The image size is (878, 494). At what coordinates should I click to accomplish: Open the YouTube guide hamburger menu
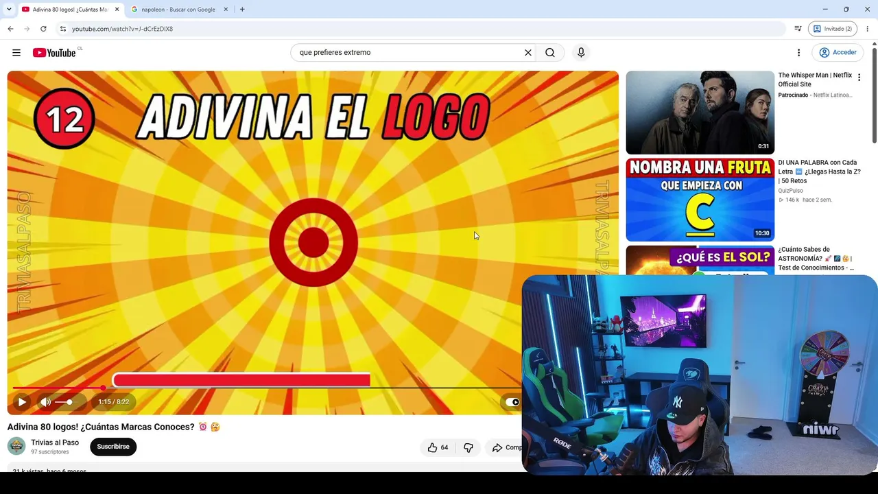(16, 53)
